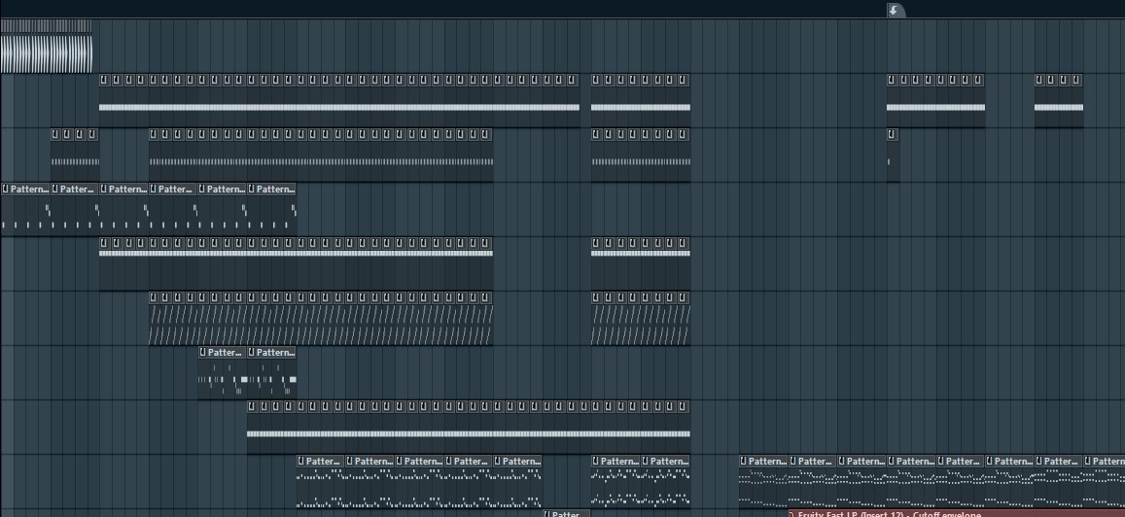The height and width of the screenshot is (517, 1125).
Task: Click first clip icon in the second diagonal-line pattern group
Action: tap(597, 297)
